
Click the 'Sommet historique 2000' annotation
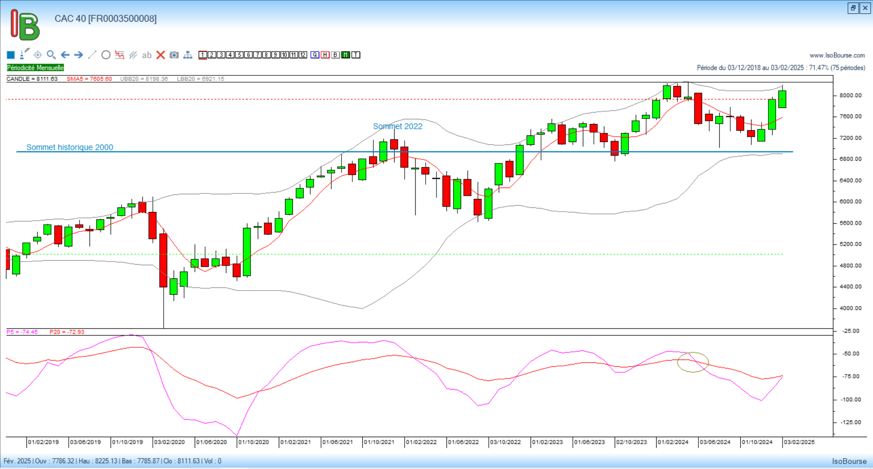[x=70, y=147]
